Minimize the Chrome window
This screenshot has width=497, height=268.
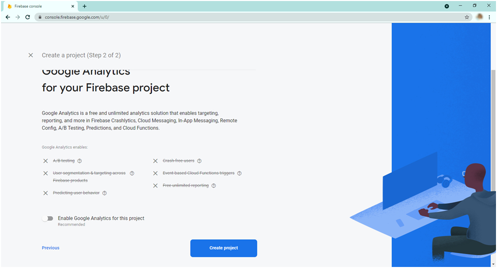[460, 6]
